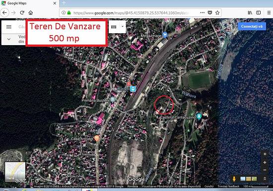
Task: Click the Mega Image store marker
Action: click(x=165, y=35)
